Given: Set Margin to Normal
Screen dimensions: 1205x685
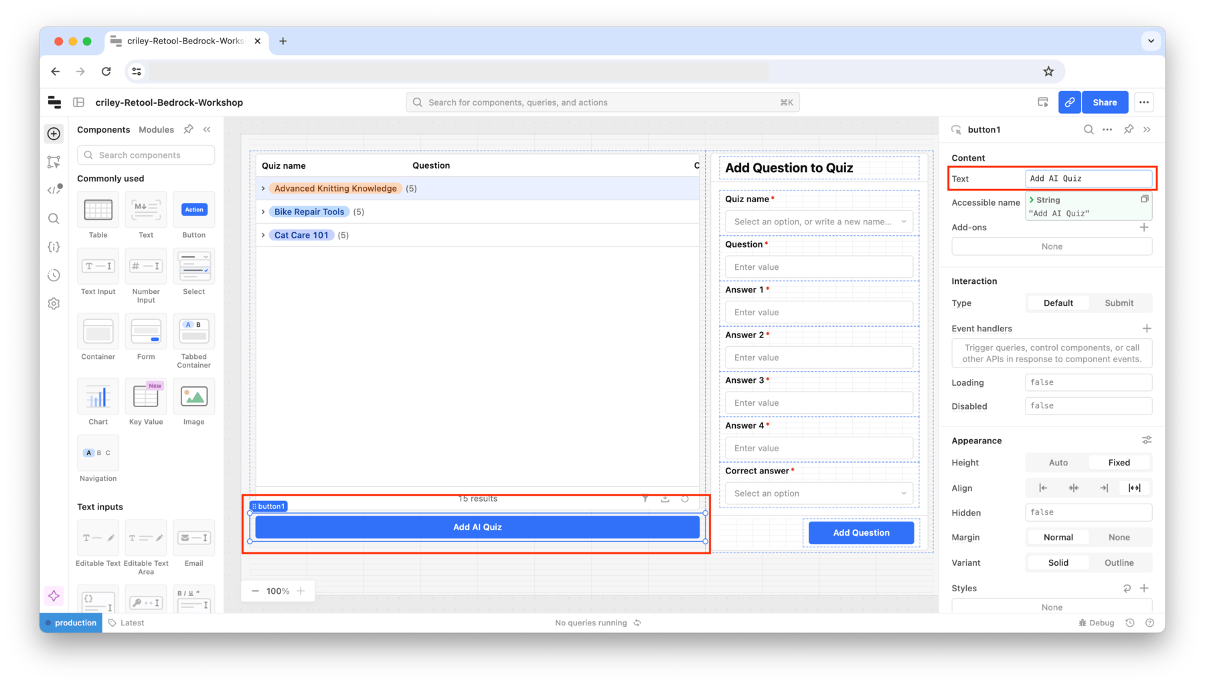Looking at the screenshot, I should [1058, 538].
